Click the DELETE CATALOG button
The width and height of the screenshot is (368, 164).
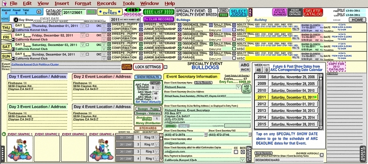coord(313,13)
